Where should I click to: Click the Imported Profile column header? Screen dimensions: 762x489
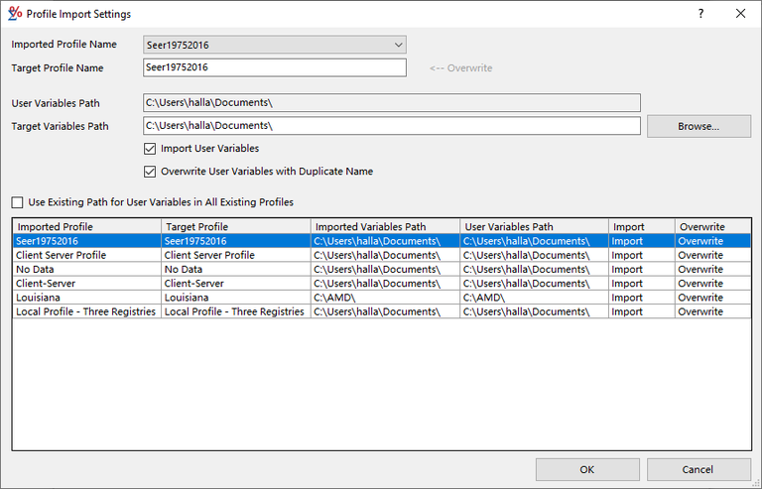[x=86, y=227]
